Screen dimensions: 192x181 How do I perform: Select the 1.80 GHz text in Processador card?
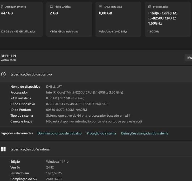154,32
